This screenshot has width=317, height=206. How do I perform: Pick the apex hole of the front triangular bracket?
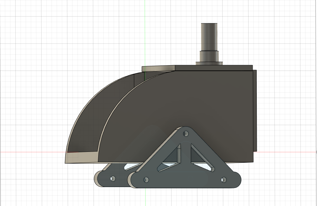click(x=185, y=134)
